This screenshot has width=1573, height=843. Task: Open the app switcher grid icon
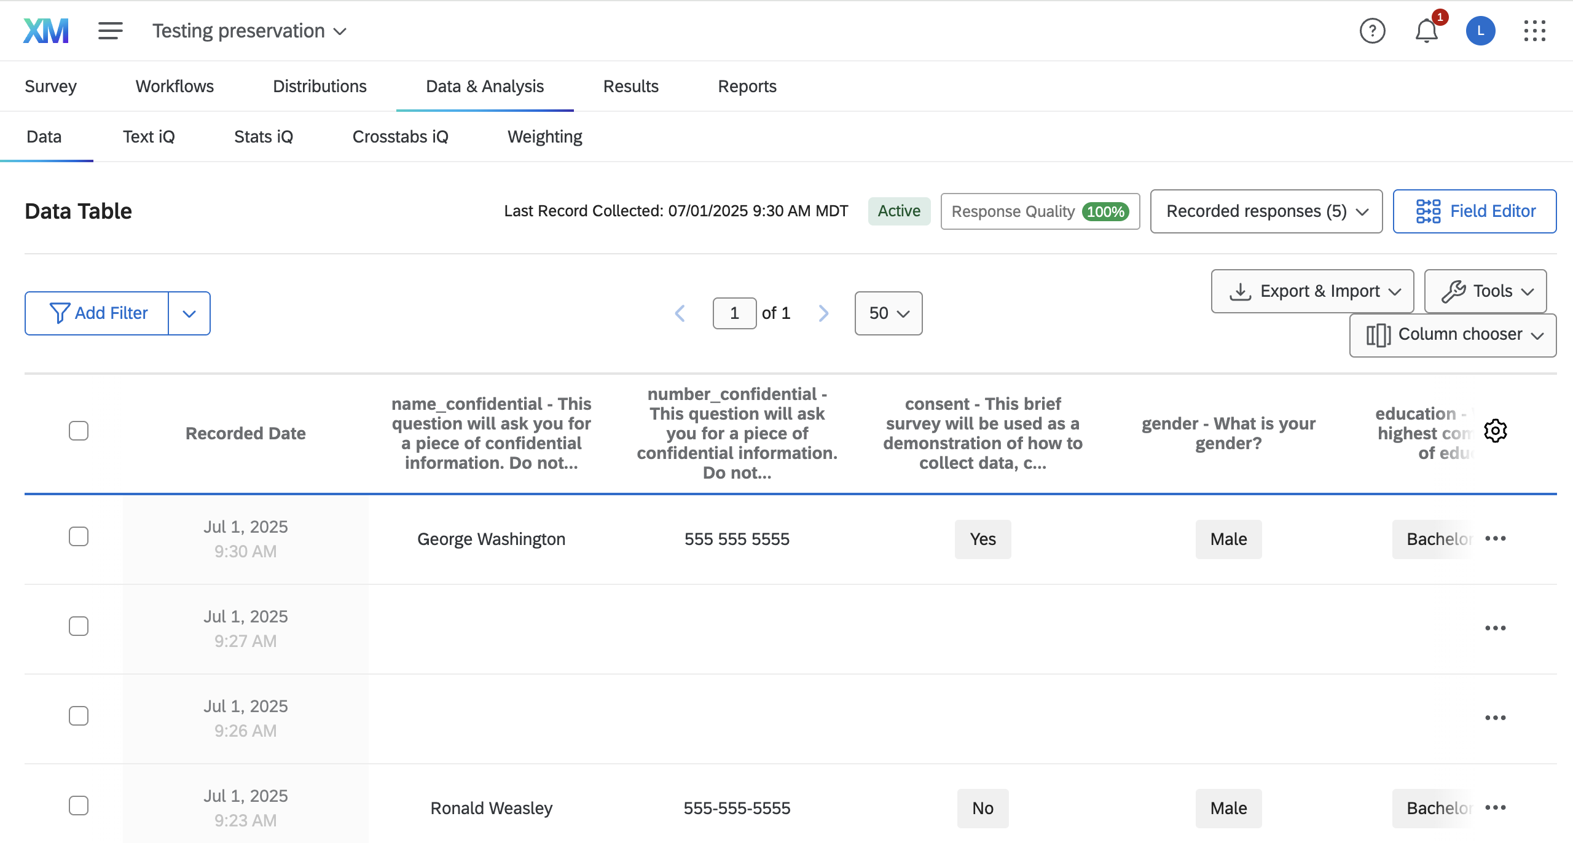(1534, 31)
